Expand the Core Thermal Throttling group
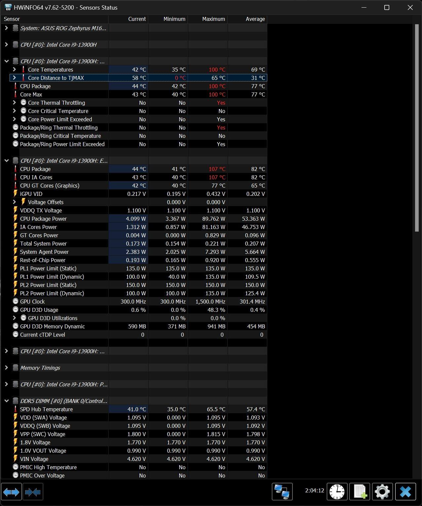Screen dimensions: 422x506 point(14,103)
